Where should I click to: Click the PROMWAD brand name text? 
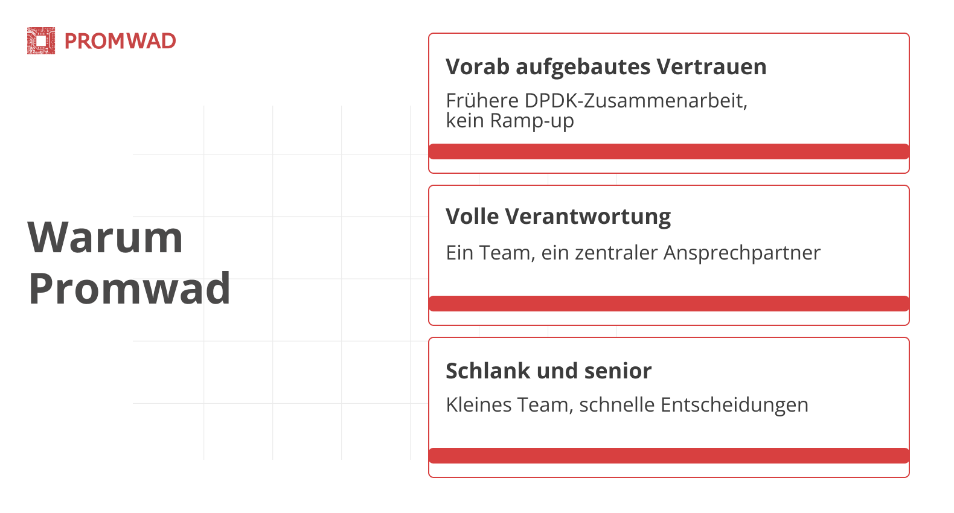[120, 41]
